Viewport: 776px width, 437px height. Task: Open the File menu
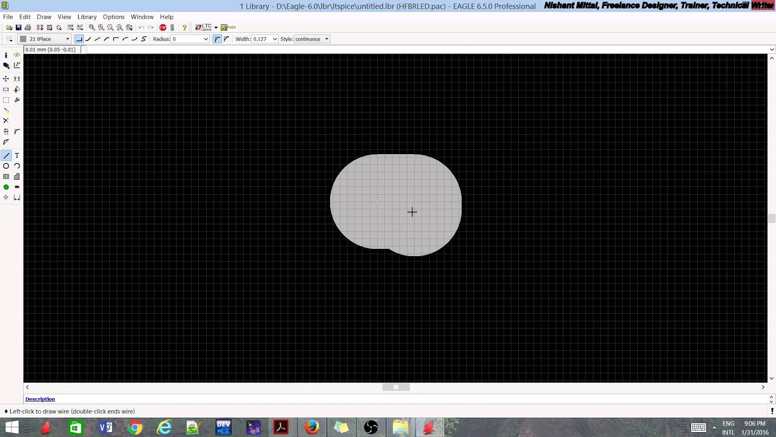(x=8, y=16)
